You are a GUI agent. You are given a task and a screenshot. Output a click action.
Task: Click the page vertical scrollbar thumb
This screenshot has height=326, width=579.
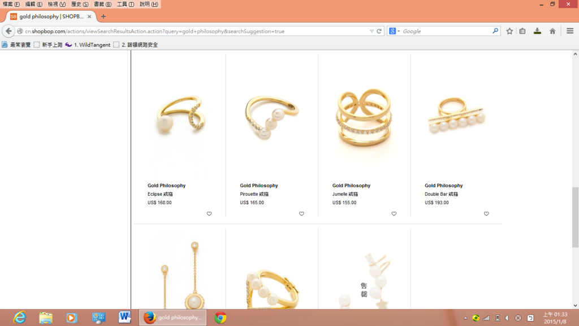point(575,217)
